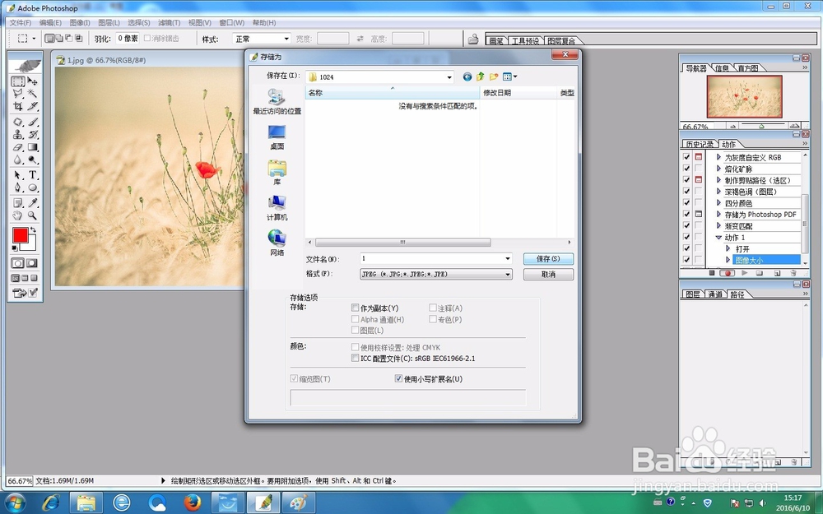Click the red Record action button

click(x=728, y=273)
